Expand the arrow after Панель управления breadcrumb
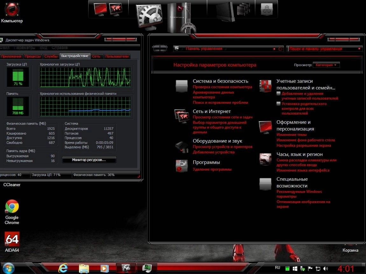The image size is (366, 274). tap(225, 49)
